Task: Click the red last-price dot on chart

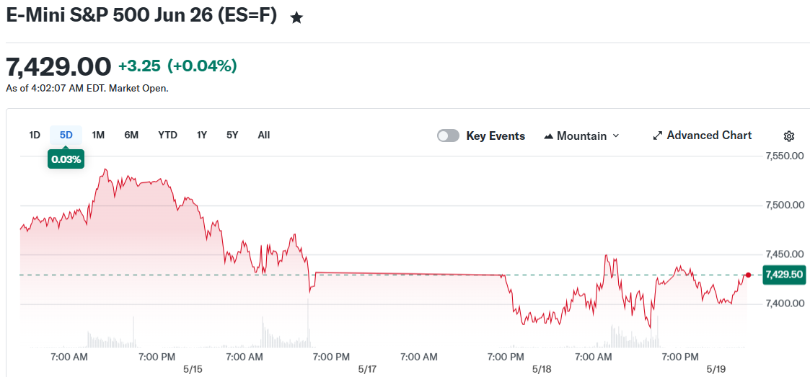Action: [748, 275]
